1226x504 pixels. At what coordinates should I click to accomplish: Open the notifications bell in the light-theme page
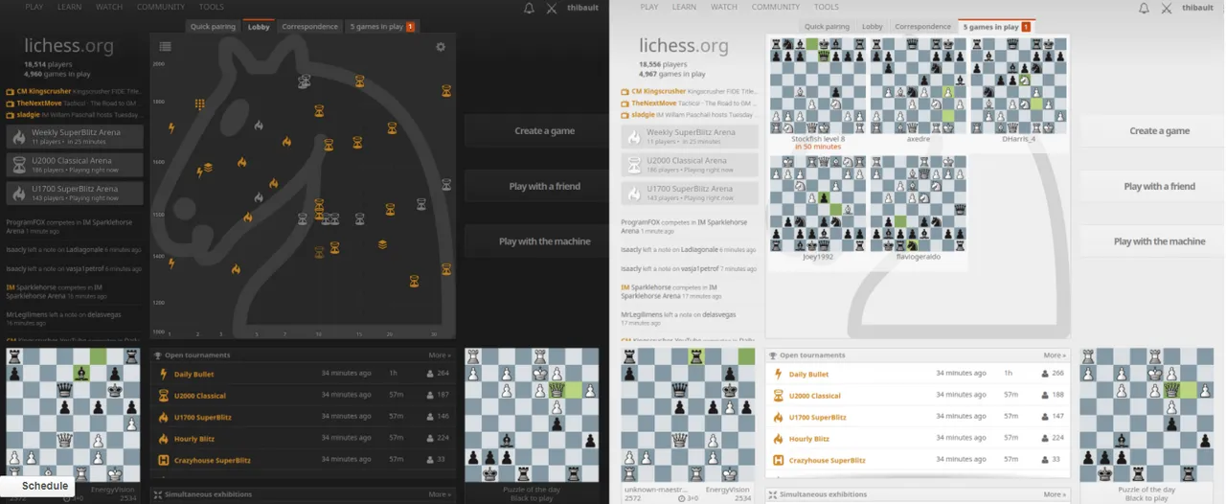(x=1144, y=8)
